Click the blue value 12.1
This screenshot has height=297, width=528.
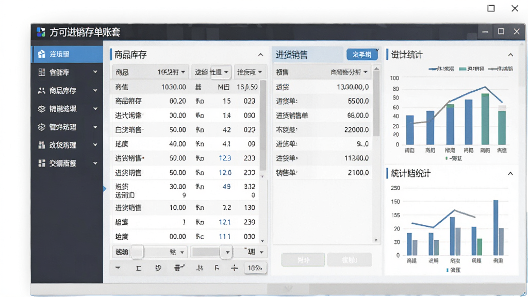pos(225,222)
